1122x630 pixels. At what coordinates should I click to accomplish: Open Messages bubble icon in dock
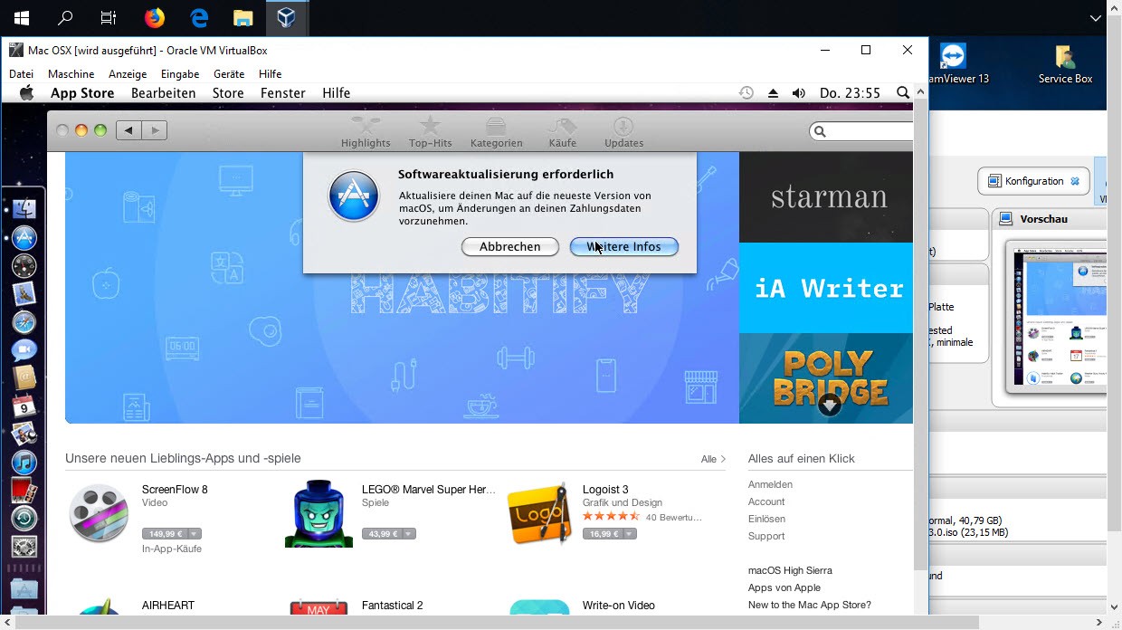[24, 349]
